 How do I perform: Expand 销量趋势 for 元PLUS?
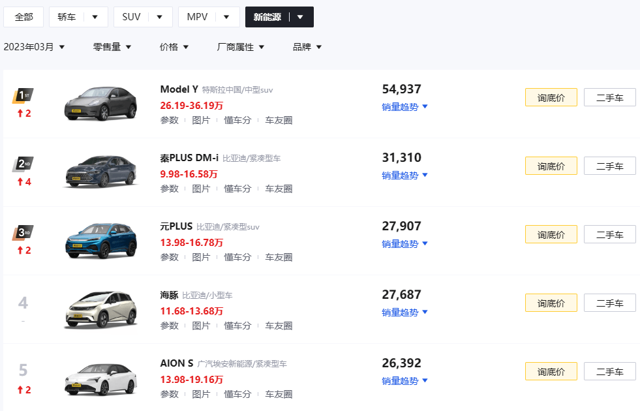(404, 244)
